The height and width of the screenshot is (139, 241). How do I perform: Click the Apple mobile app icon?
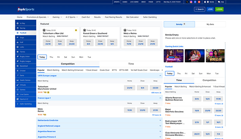[205, 2]
